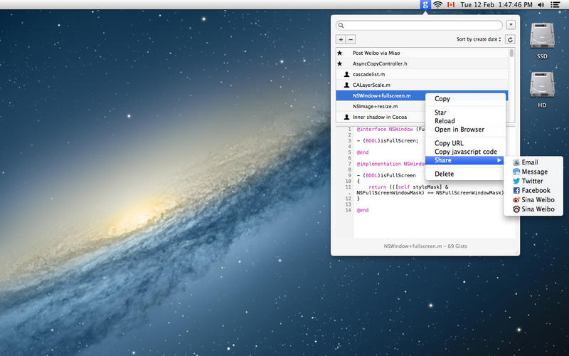Share the gist via Twitter
The width and height of the screenshot is (569, 356).
click(x=532, y=181)
